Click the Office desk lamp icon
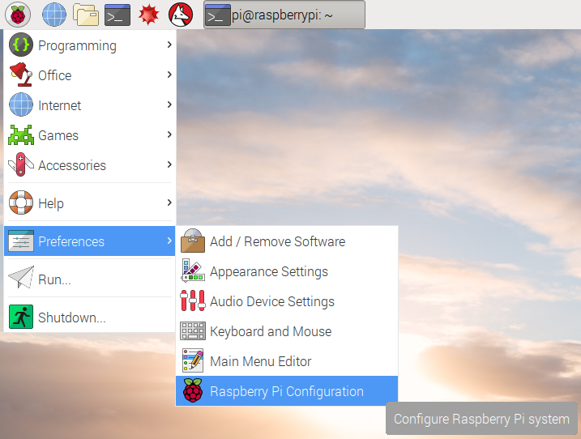The width and height of the screenshot is (581, 439). [x=21, y=75]
